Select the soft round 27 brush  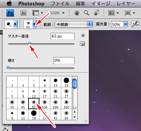66,93
